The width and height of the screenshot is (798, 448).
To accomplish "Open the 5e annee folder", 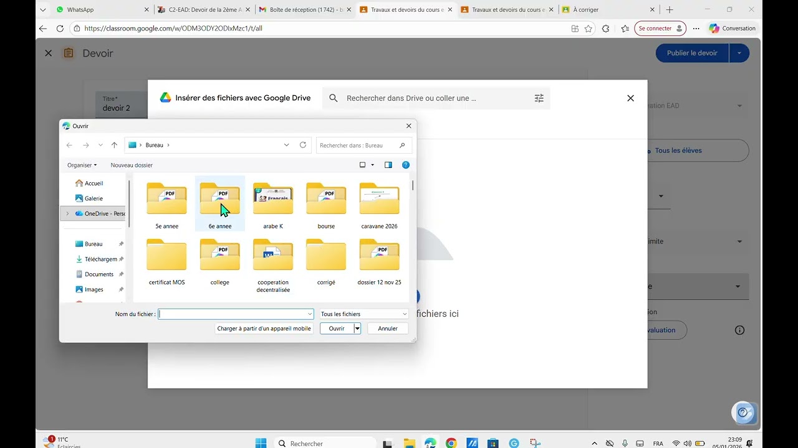I will pos(166,205).
